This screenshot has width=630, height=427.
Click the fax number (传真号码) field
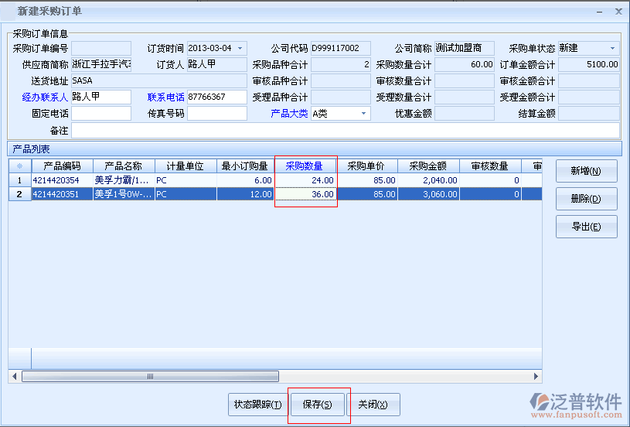pyautogui.click(x=216, y=114)
